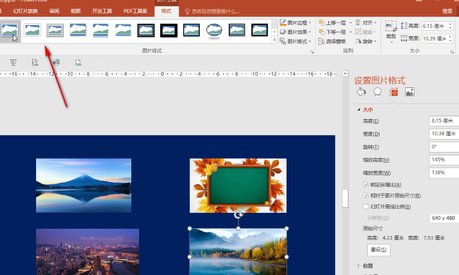This screenshot has width=459, height=275.
Task: Click the 缩放宽度(W) field
Action: tap(444, 173)
